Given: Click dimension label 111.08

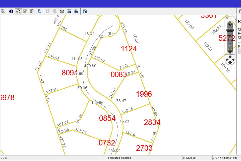Looking at the screenshot, I should pos(77,59).
